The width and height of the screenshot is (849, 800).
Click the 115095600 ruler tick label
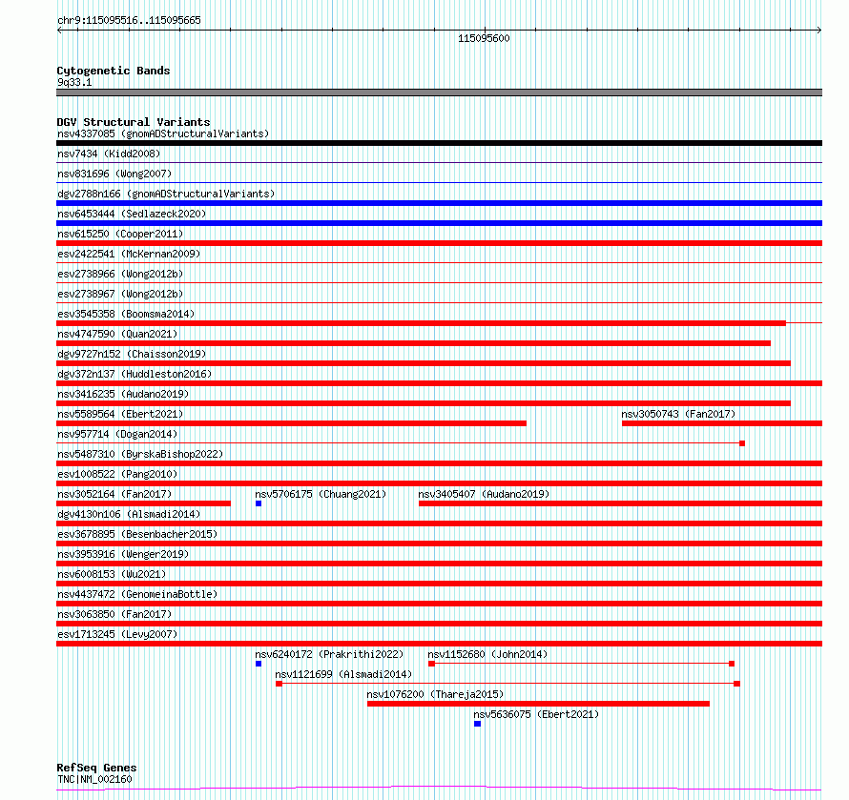[x=484, y=38]
